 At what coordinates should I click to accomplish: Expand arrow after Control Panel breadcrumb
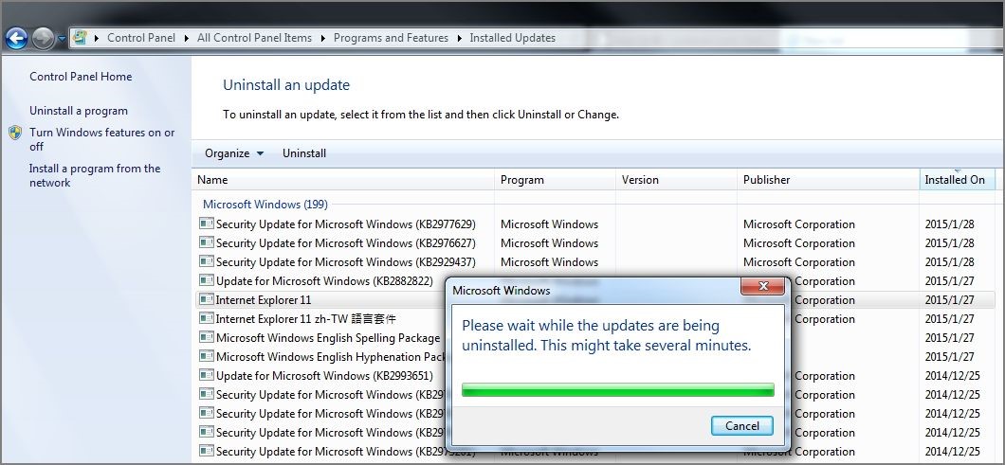coord(187,39)
